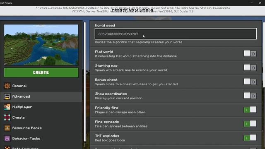Viewport: 265px width, 149px height.
Task: Click the sidebar vertical scrollbar
Action: pyautogui.click(x=84, y=82)
